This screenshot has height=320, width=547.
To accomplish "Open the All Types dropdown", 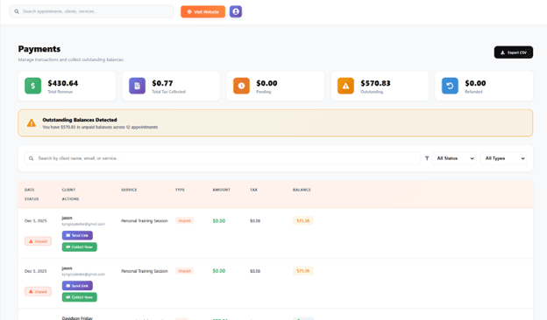I will (503, 158).
